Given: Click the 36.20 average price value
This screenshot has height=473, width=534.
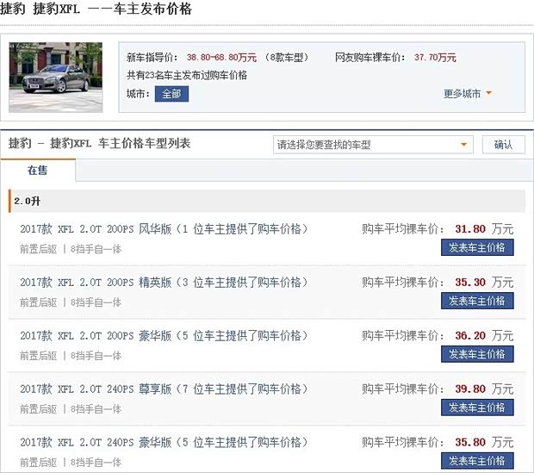Looking at the screenshot, I should pyautogui.click(x=470, y=336).
